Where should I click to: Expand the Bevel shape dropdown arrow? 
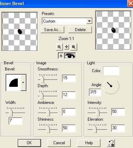[x=23, y=83]
